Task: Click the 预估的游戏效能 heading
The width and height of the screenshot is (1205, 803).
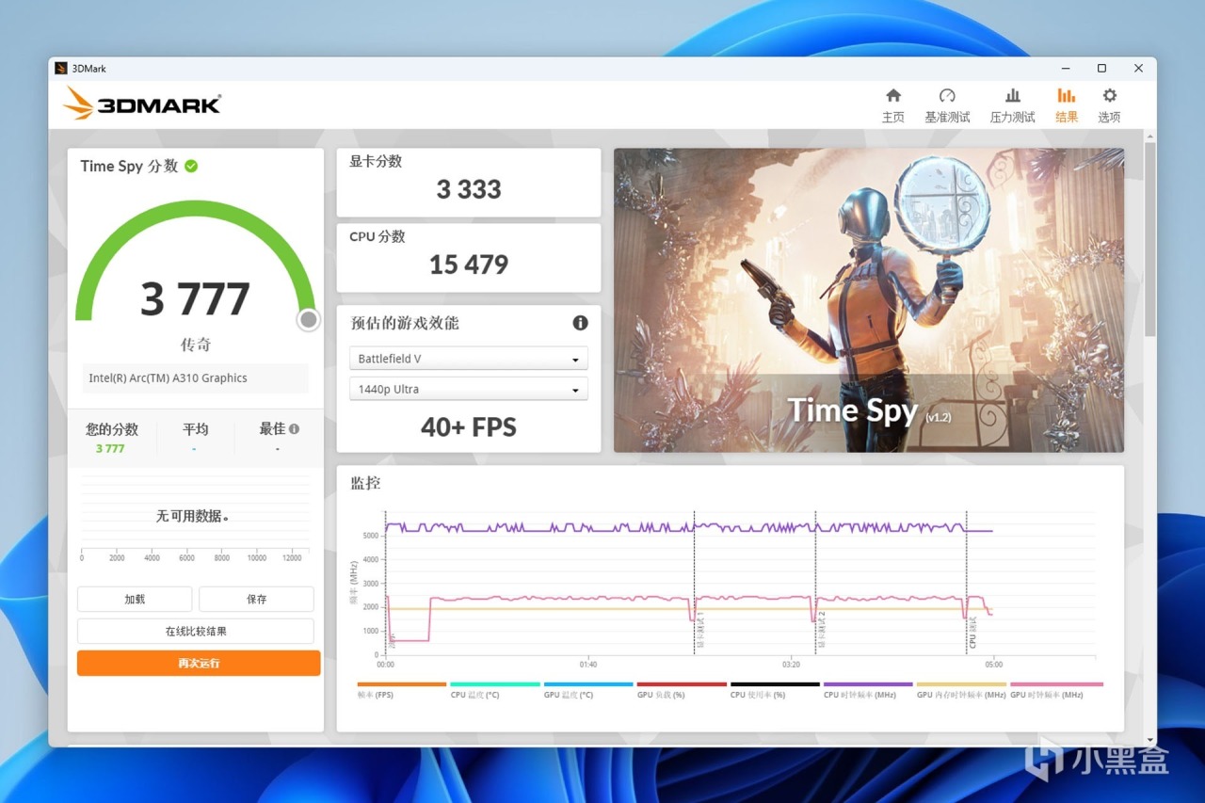Action: pyautogui.click(x=405, y=323)
